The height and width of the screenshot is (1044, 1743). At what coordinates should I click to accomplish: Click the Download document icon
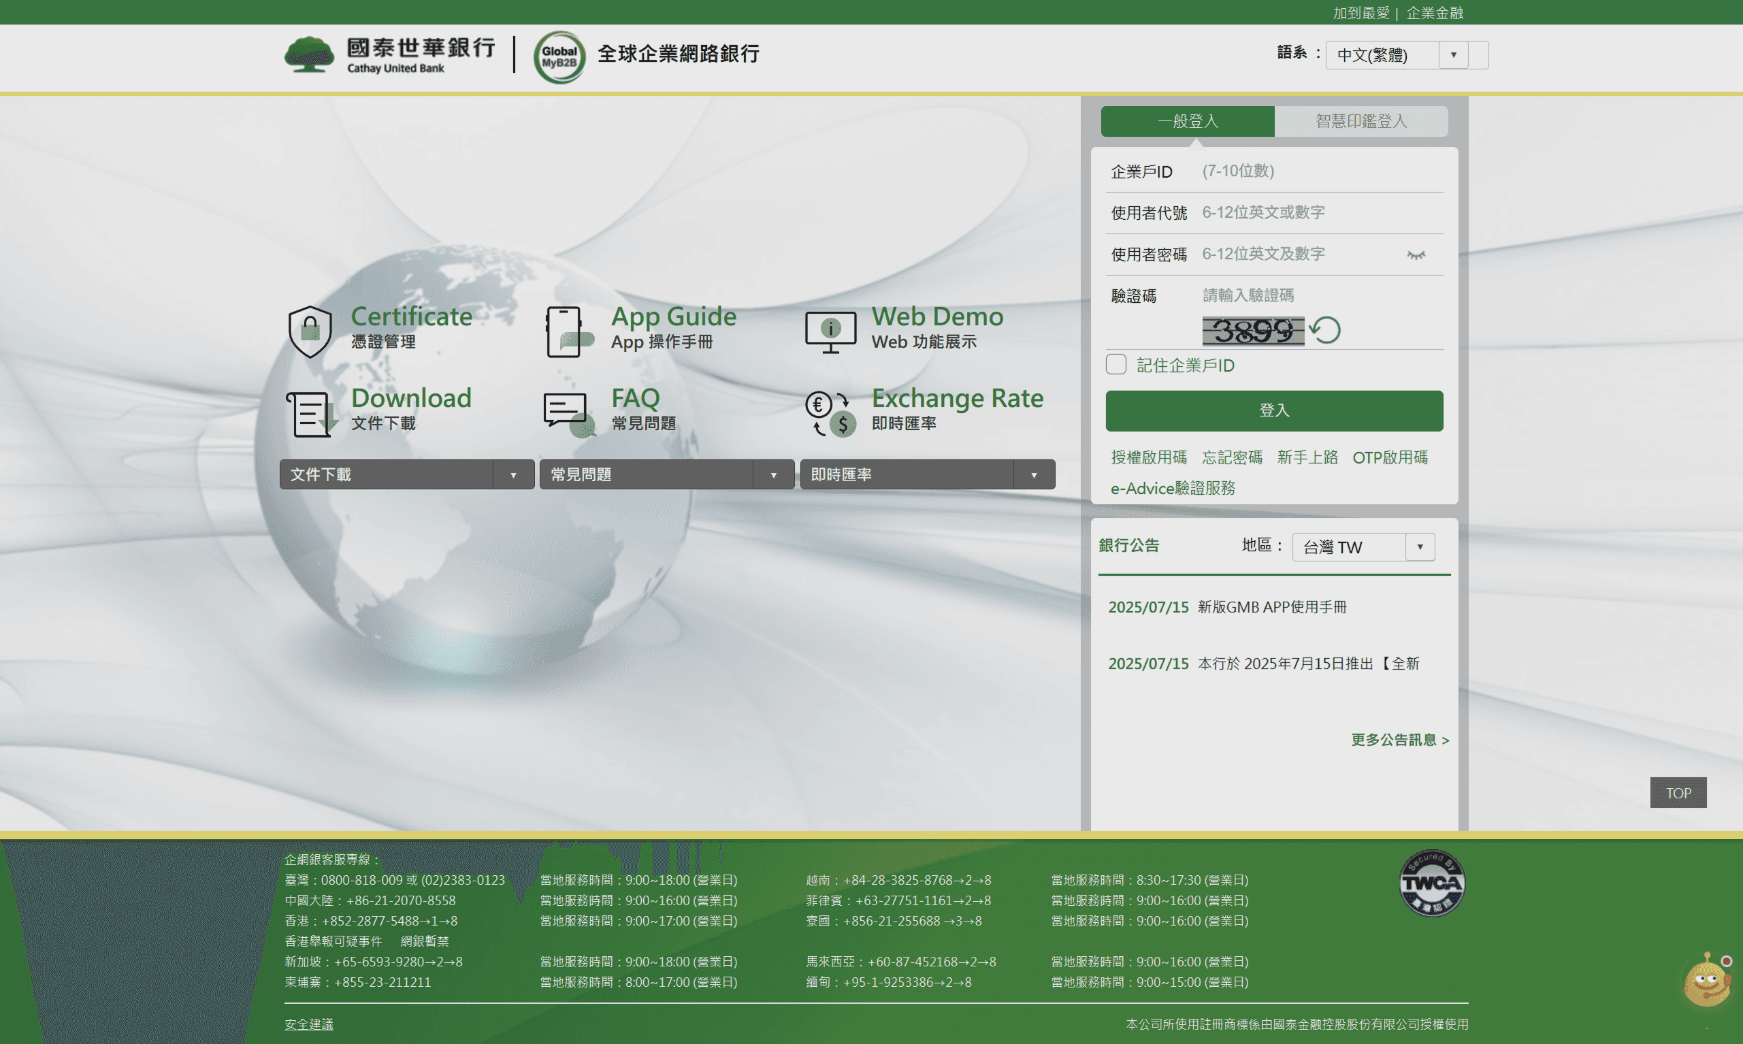(x=310, y=414)
